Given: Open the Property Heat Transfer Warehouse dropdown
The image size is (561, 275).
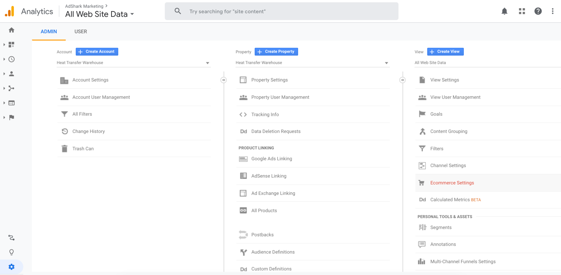Looking at the screenshot, I should coord(313,63).
